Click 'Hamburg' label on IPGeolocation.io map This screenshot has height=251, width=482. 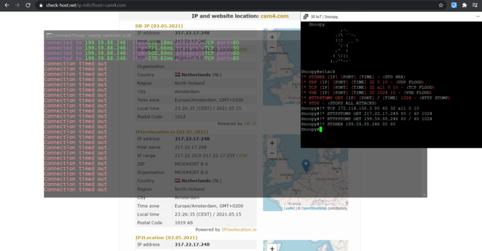pyautogui.click(x=325, y=163)
